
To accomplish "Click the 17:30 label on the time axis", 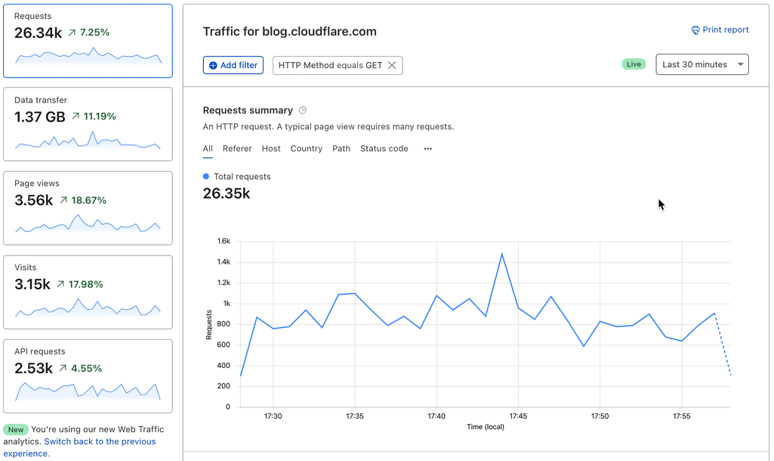I will (x=273, y=416).
